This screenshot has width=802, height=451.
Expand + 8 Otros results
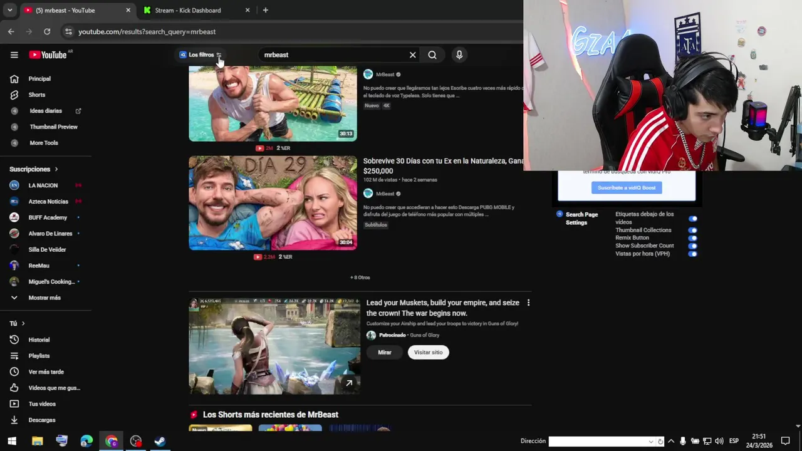360,277
